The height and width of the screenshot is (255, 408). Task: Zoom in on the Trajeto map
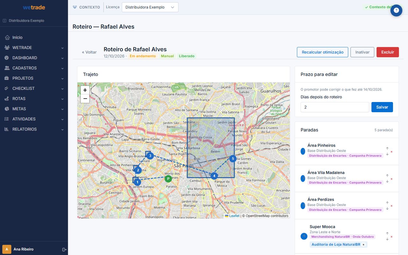tap(85, 90)
